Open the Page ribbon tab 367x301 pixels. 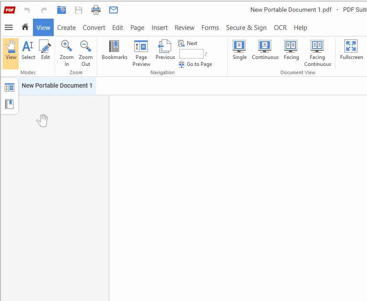pyautogui.click(x=137, y=28)
